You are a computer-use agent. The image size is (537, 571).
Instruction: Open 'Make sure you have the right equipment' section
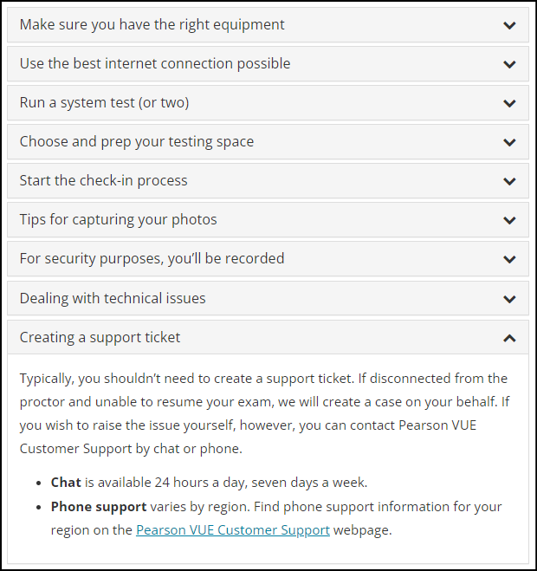(152, 25)
